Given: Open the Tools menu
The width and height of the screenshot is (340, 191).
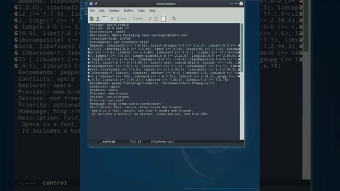Looking at the screenshot, I should 141,11.
